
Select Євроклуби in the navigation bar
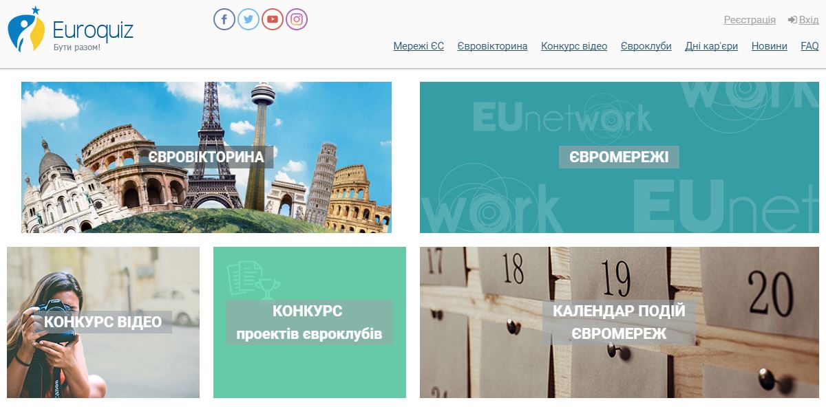pos(646,46)
